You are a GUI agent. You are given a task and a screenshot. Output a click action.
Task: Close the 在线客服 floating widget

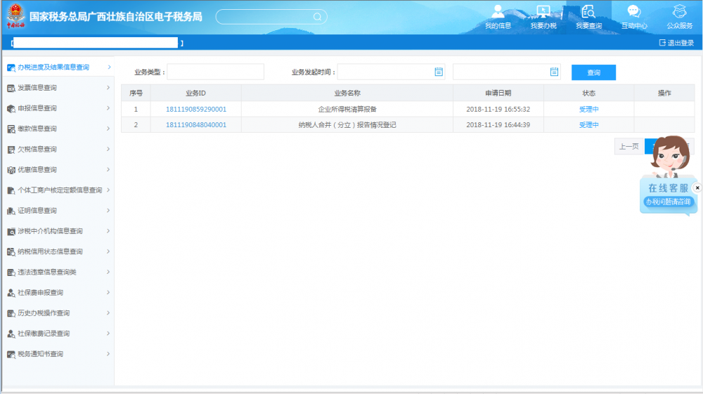[697, 188]
